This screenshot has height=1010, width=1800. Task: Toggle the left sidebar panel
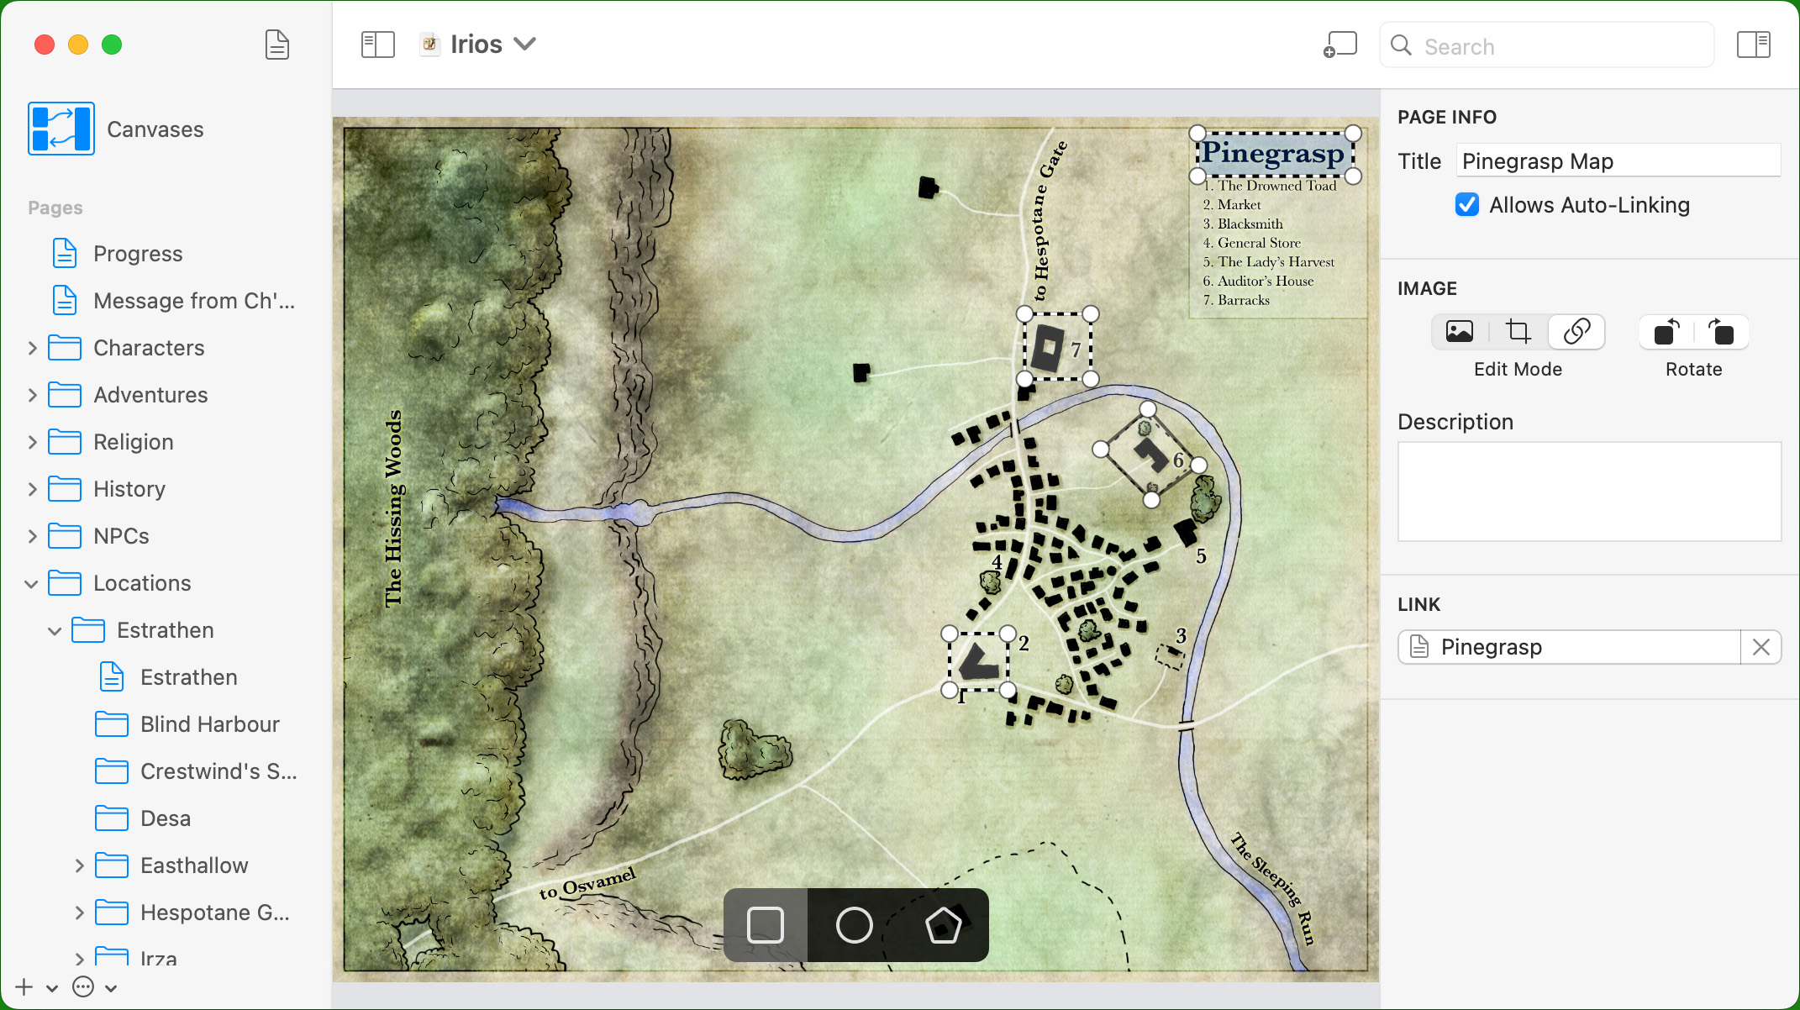coord(377,45)
